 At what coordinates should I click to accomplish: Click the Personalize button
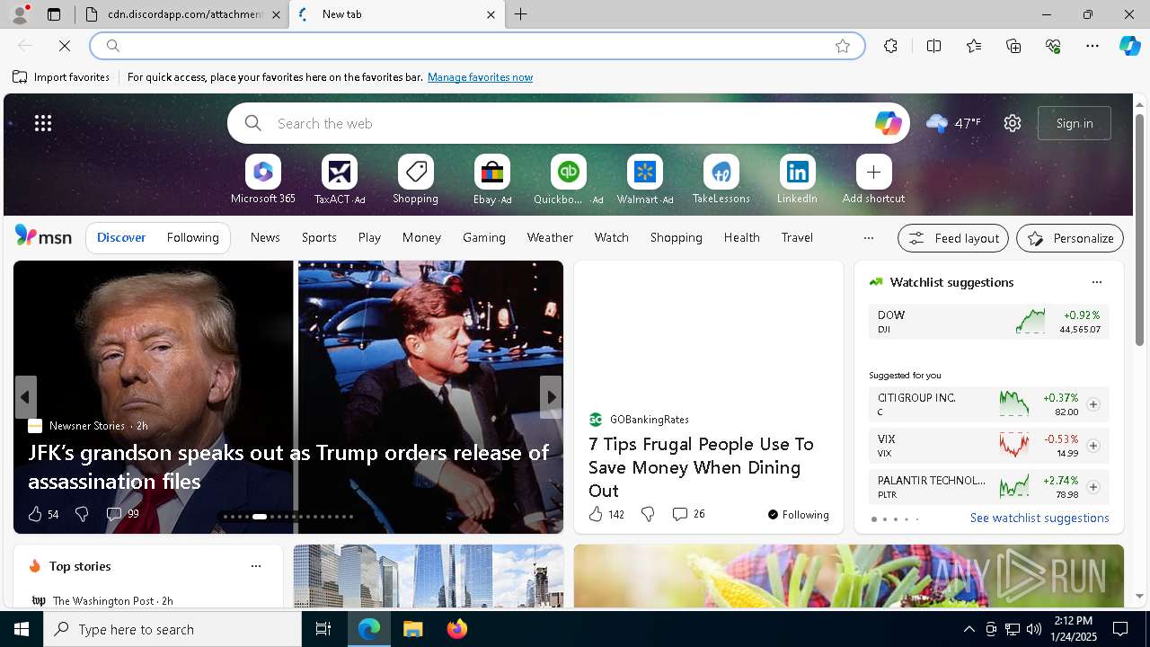click(x=1070, y=238)
